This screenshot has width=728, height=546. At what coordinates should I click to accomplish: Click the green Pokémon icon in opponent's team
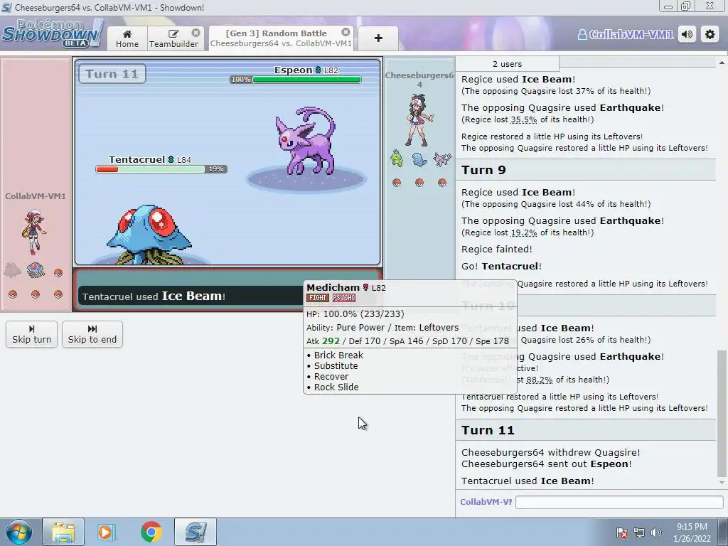click(x=397, y=159)
